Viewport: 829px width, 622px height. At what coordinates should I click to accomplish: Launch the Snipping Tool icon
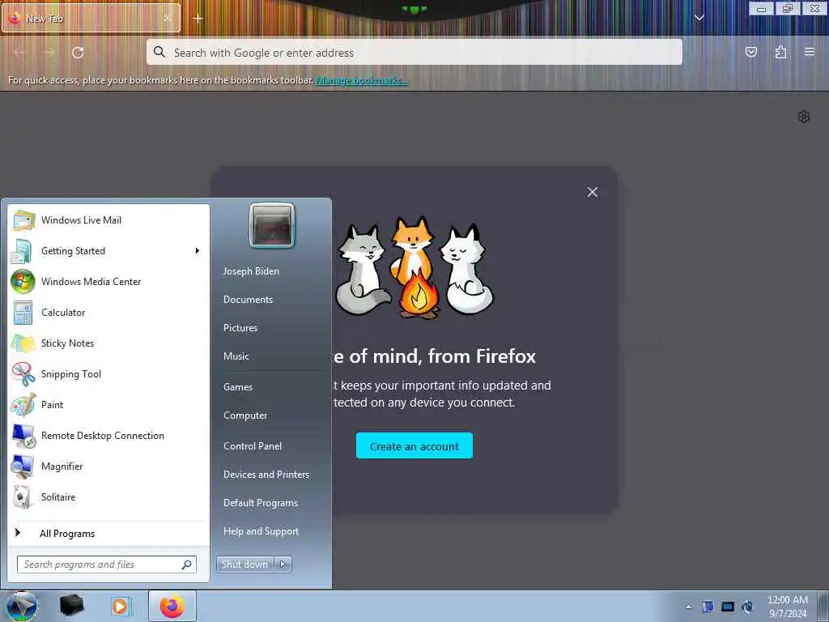click(23, 374)
